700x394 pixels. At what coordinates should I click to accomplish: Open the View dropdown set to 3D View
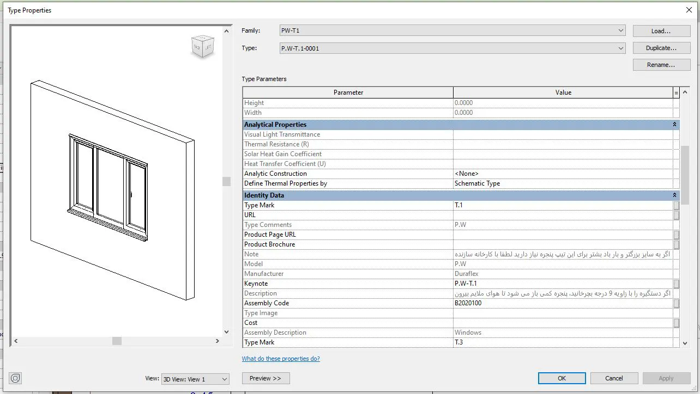(195, 379)
